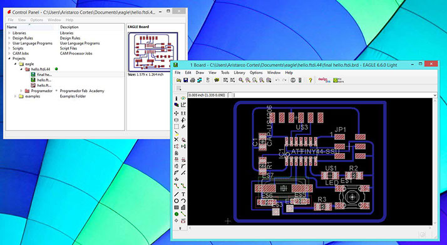
Task: Open the command line history dropdown
Action: pos(434,96)
